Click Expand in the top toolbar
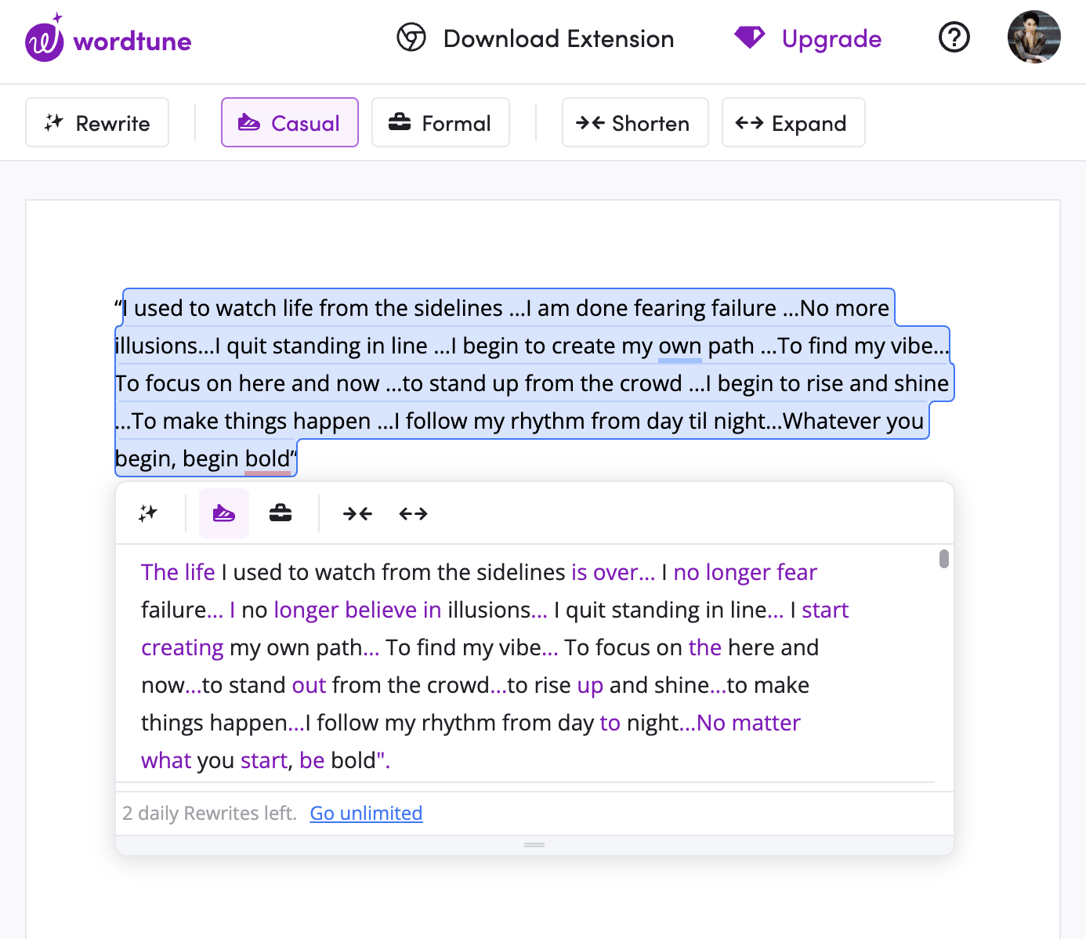 (793, 122)
